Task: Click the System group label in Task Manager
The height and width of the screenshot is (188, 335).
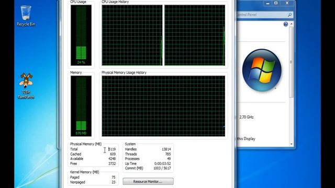Action: point(130,144)
